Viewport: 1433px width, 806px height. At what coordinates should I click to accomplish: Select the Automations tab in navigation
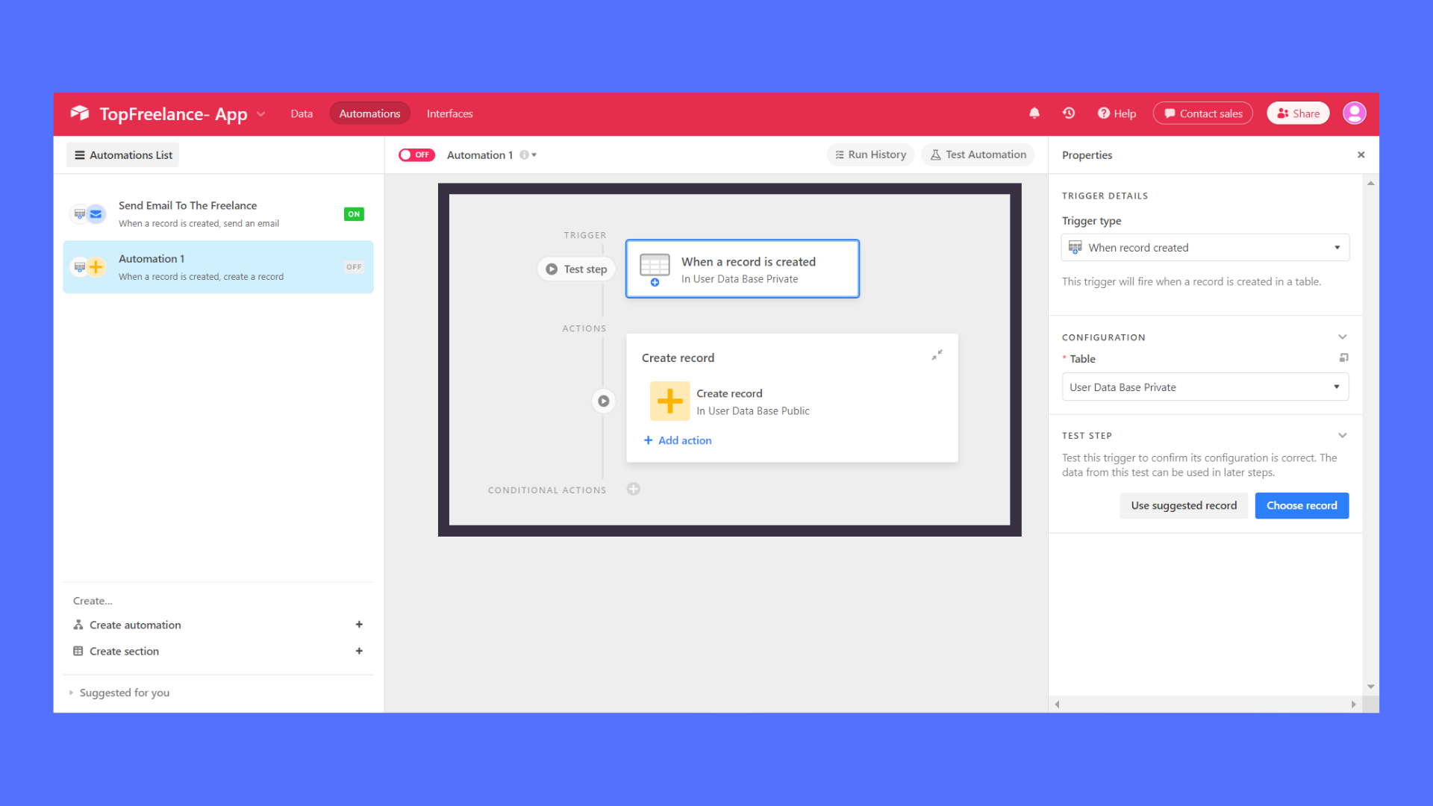coord(369,113)
